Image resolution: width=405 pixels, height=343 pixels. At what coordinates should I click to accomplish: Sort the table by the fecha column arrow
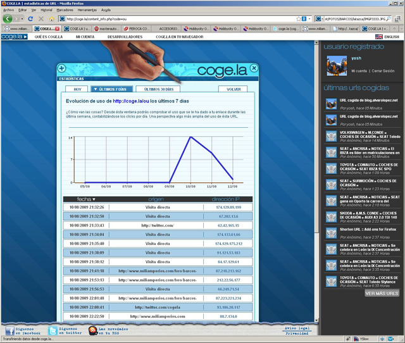click(x=94, y=199)
